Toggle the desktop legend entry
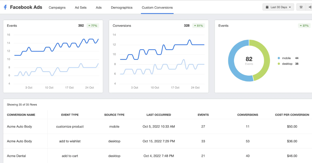 point(287,64)
